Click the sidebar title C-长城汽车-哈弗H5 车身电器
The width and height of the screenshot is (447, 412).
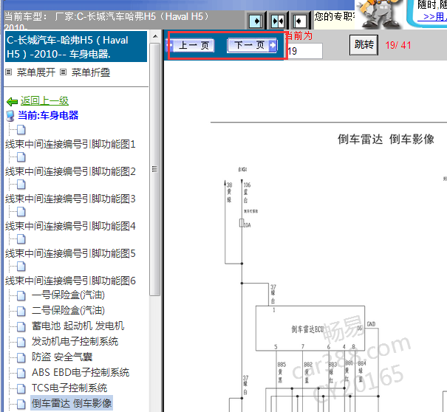tap(76, 47)
